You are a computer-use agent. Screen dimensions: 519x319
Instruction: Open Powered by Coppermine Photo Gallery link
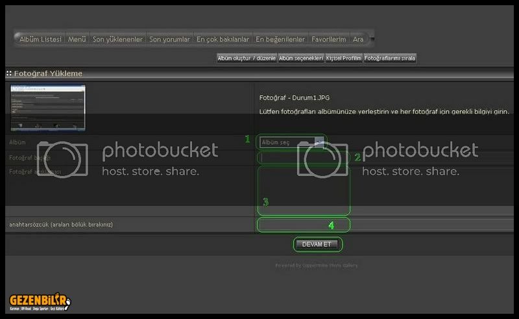(x=317, y=266)
